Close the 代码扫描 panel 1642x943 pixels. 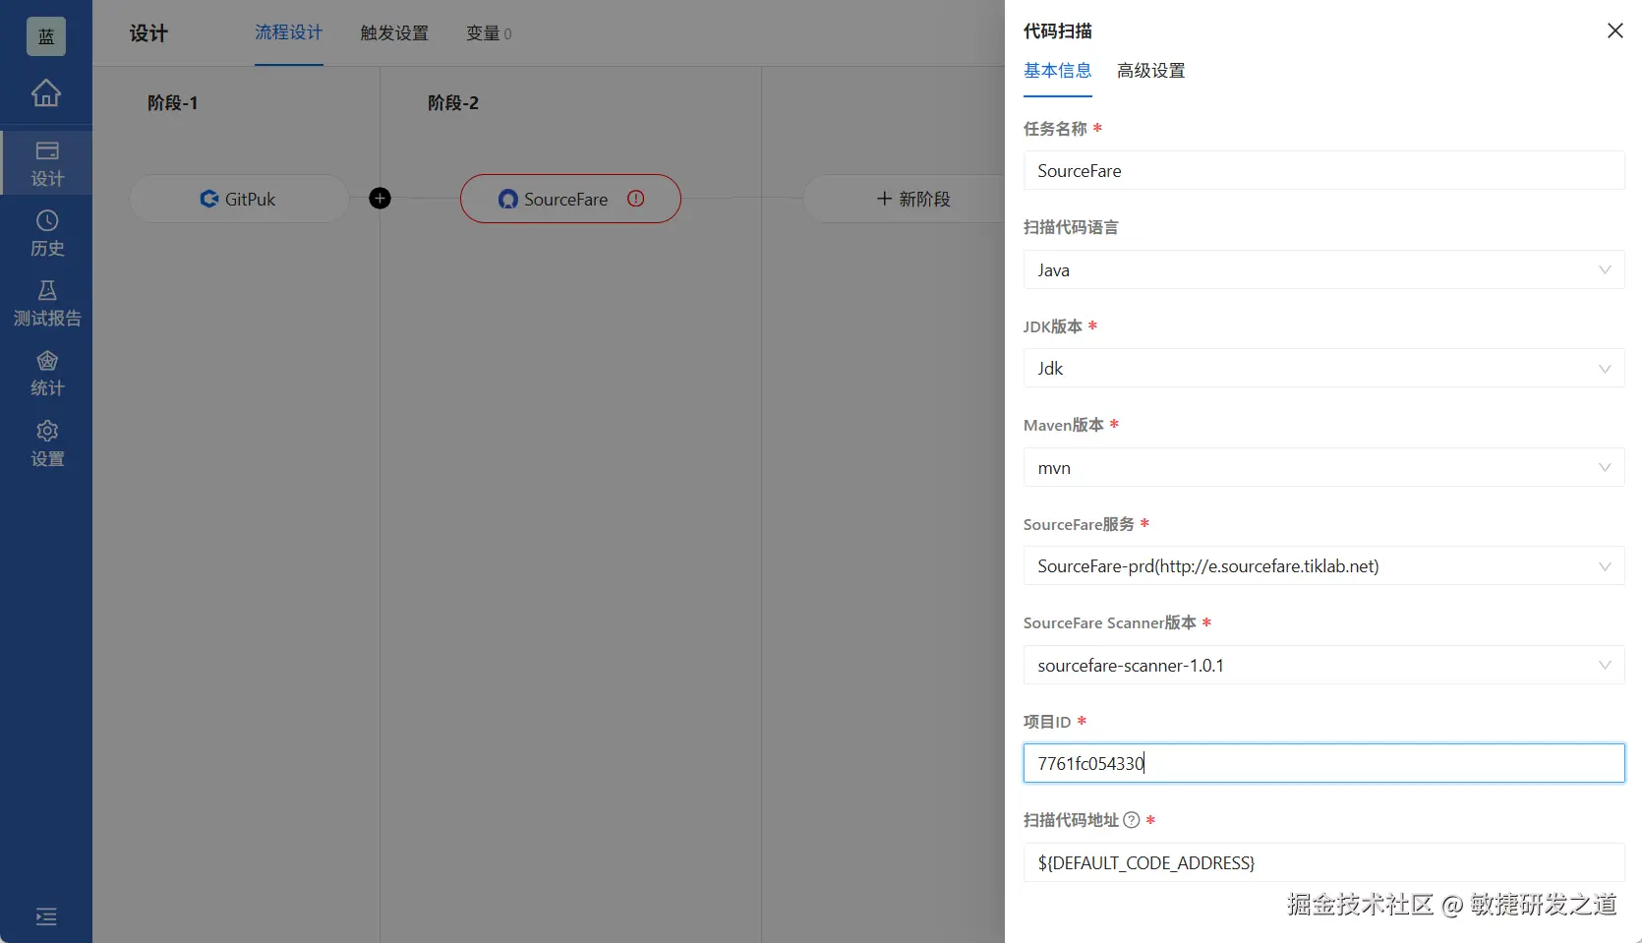(x=1614, y=31)
